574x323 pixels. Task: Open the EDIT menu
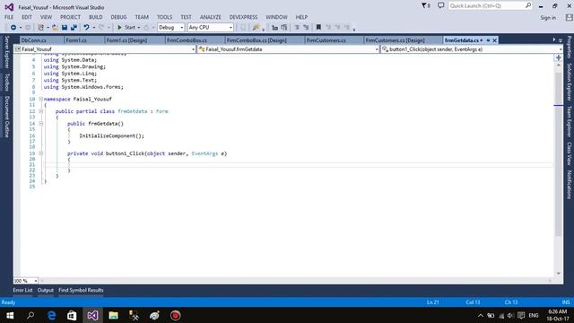(27, 17)
